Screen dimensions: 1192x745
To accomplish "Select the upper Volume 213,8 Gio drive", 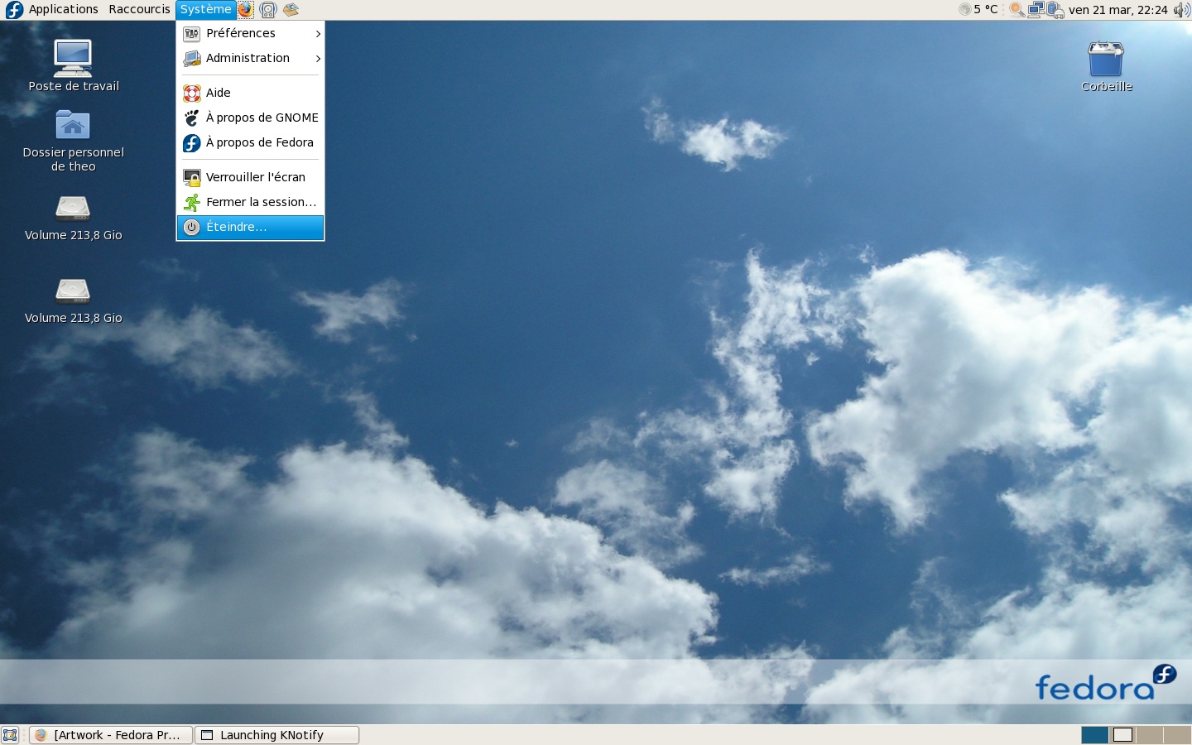I will coord(73,218).
